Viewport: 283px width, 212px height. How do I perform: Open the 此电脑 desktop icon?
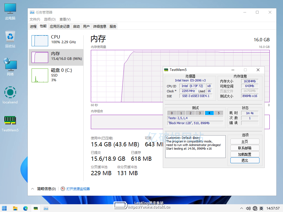tap(10, 11)
